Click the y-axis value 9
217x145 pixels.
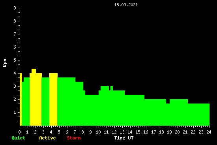[15, 8]
